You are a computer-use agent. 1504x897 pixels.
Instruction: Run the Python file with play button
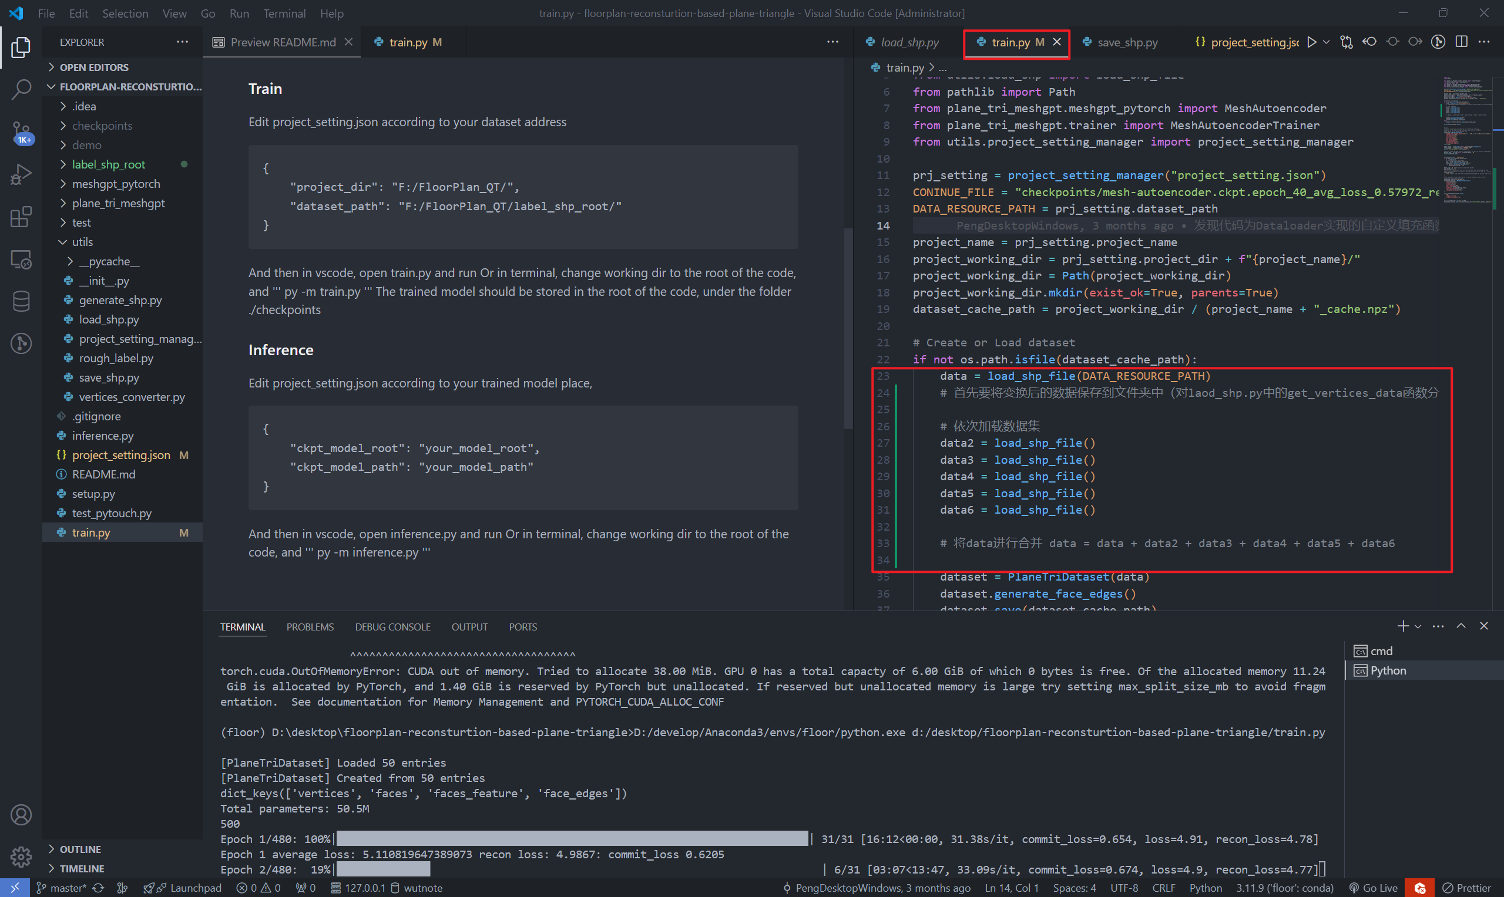[1311, 42]
